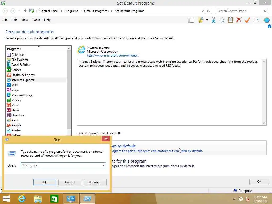Click the programs list scroll up arrow
This screenshot has width=272, height=204.
(x=69, y=48)
